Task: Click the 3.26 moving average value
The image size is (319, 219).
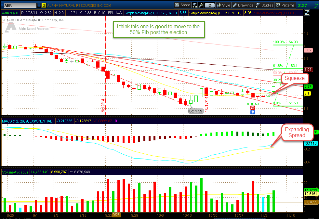Action: tap(247, 13)
